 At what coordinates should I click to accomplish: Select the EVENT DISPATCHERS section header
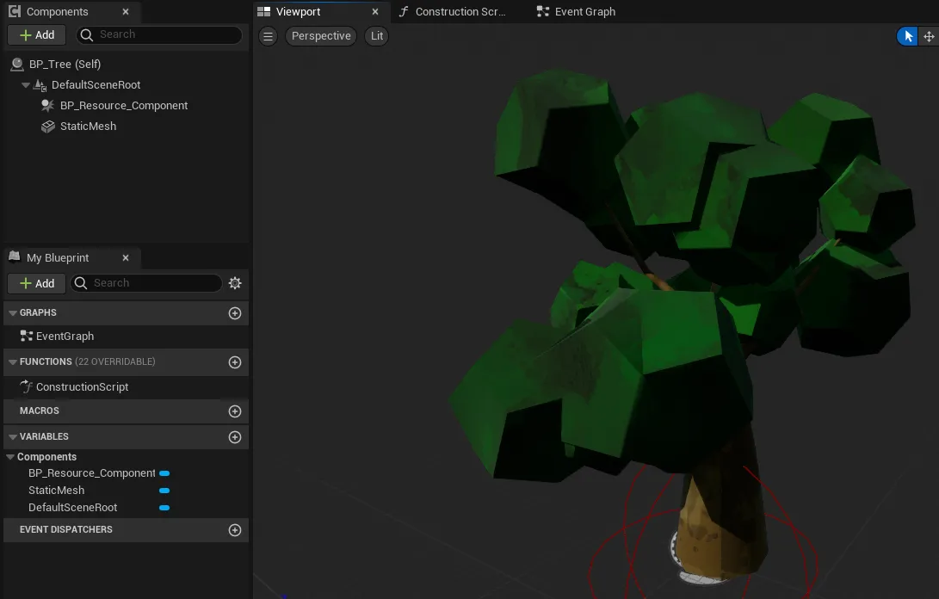pyautogui.click(x=126, y=529)
